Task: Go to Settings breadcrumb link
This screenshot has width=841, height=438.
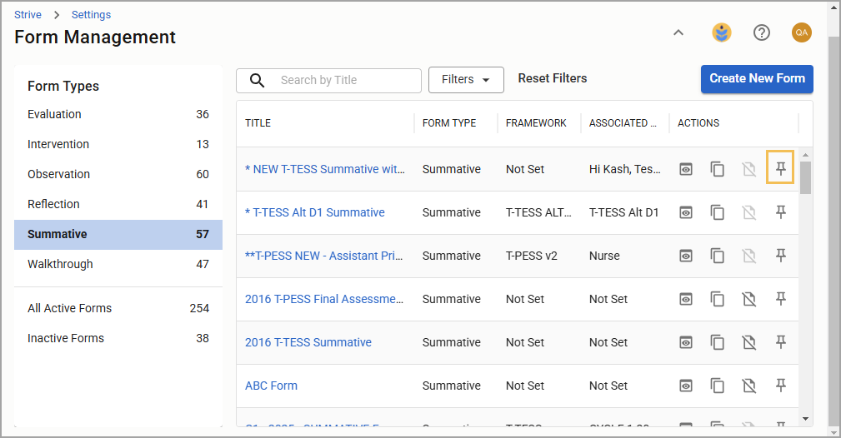Action: 91,14
